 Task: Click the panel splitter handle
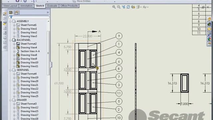coord(51,65)
